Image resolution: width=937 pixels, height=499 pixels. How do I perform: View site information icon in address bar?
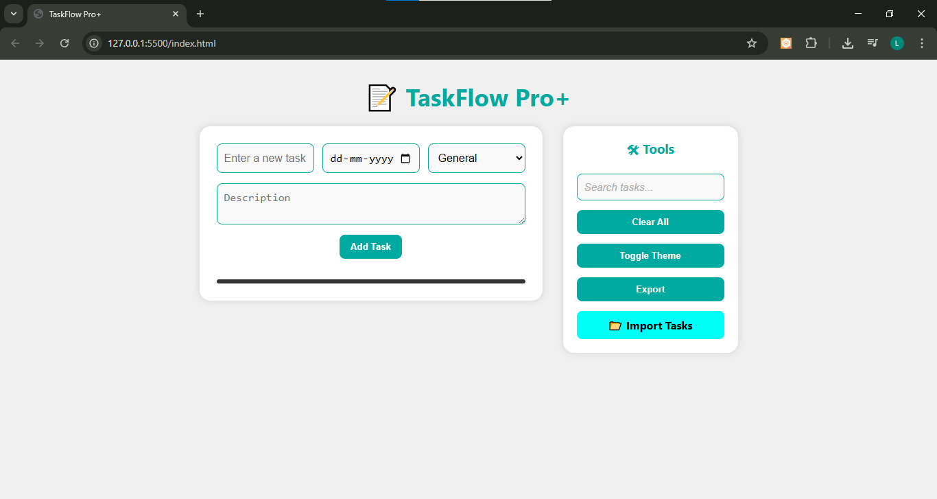(95, 43)
